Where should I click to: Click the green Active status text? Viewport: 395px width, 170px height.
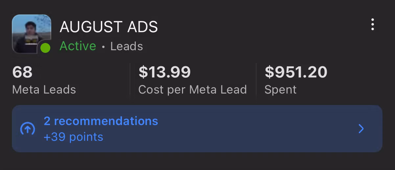(78, 46)
